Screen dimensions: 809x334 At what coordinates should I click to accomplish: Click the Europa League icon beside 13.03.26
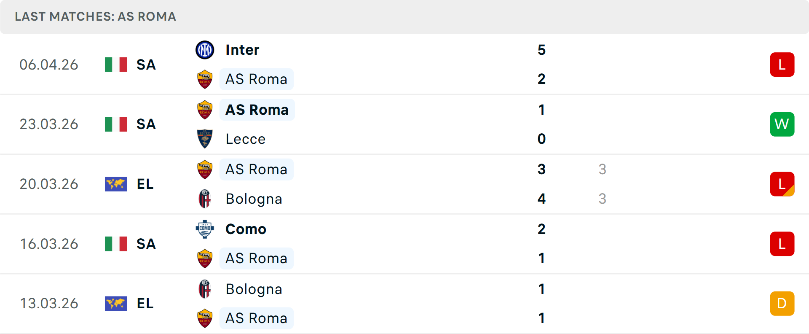117,303
